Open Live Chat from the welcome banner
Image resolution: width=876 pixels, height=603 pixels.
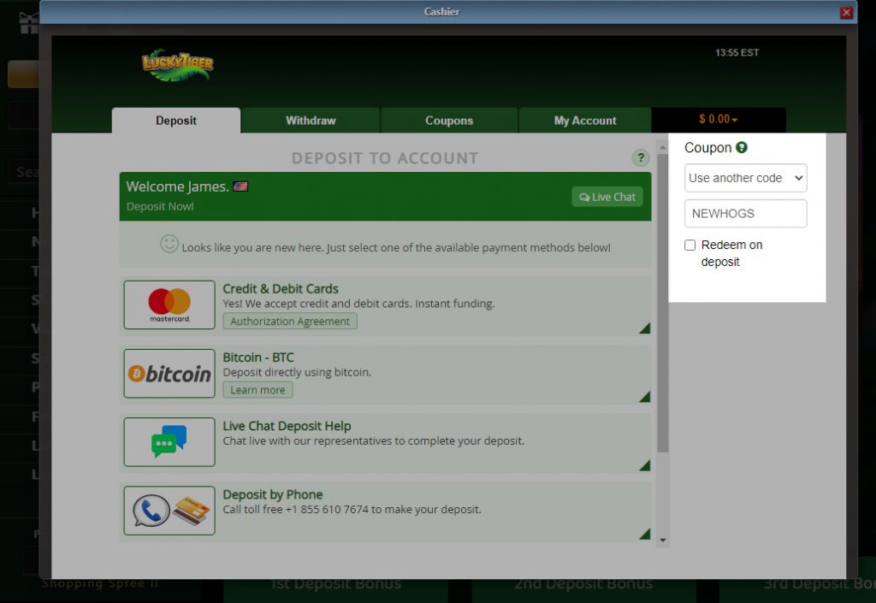(607, 197)
